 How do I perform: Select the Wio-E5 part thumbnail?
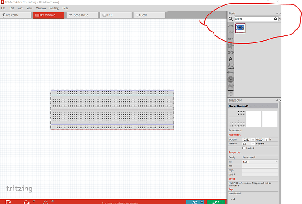240,28
